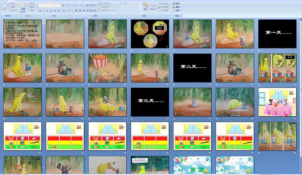Select slide 15 with dinosaur blowing mouse
This screenshot has width=302, height=175.
click(x=22, y=102)
